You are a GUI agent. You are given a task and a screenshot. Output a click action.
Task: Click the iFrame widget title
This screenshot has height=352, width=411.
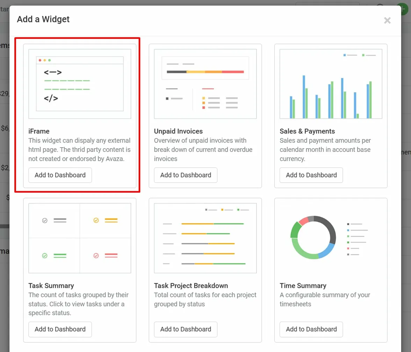coord(39,132)
